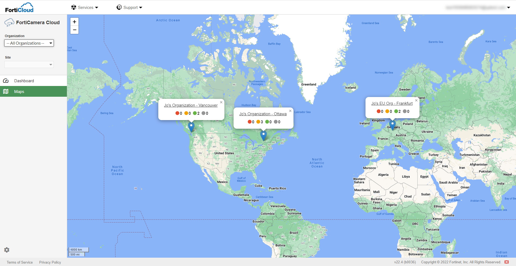This screenshot has height=266, width=516.
Task: Click the blurred account email text
Action: click(476, 8)
